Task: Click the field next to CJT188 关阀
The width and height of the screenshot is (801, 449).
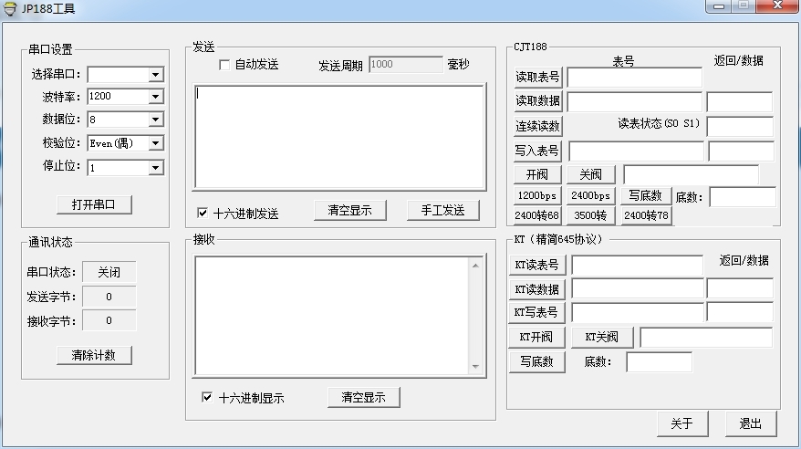Action: click(x=691, y=174)
